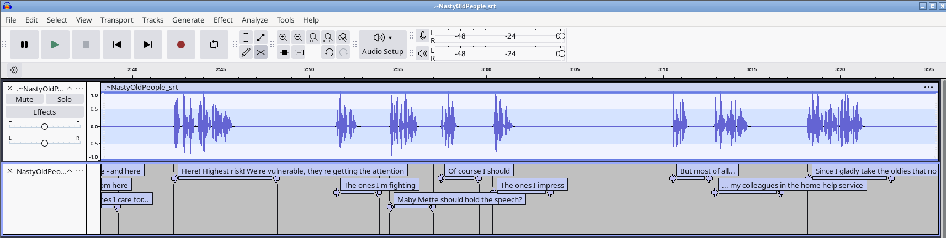This screenshot has height=238, width=946.
Task: Select the Envelope tool
Action: 261,37
